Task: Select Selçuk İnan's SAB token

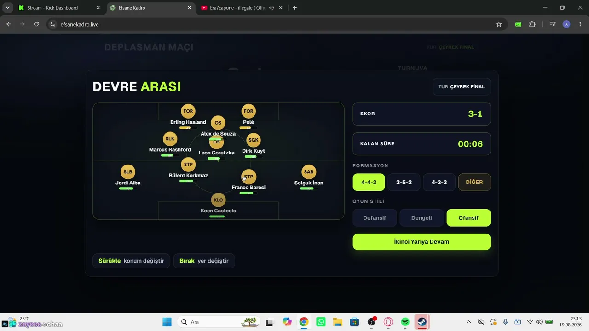Action: [309, 172]
